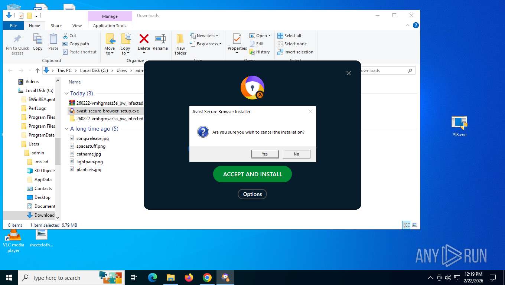Click the History ribbon item

260,52
